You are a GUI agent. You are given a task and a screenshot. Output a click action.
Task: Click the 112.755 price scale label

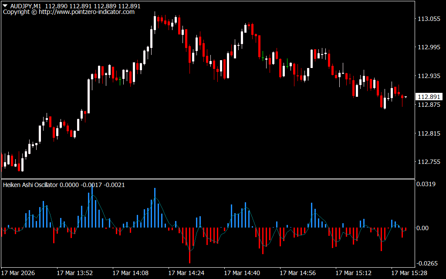point(429,162)
